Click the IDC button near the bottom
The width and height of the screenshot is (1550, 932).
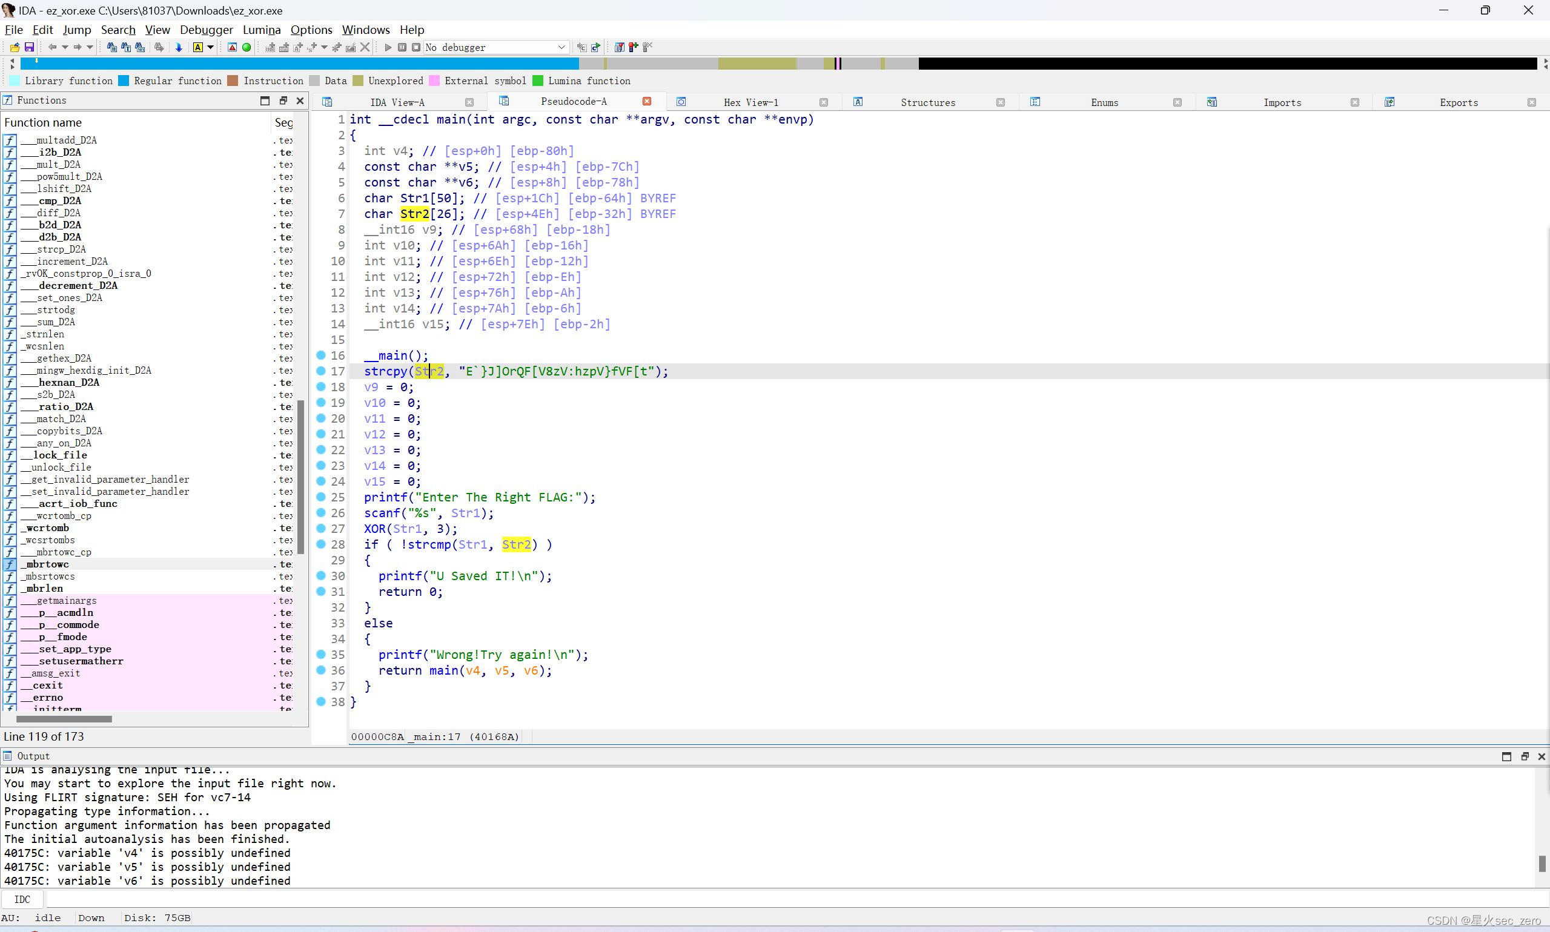(x=22, y=899)
